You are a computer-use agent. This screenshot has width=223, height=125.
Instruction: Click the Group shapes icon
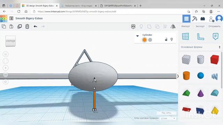coord(149,26)
